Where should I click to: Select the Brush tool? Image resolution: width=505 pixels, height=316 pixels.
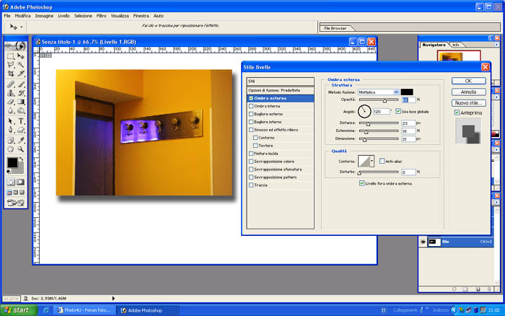(x=21, y=84)
